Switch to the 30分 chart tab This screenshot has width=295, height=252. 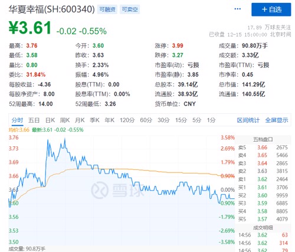[163, 120]
